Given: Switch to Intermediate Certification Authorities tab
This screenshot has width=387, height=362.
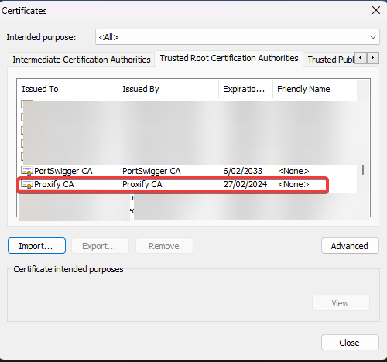Looking at the screenshot, I should (x=81, y=60).
